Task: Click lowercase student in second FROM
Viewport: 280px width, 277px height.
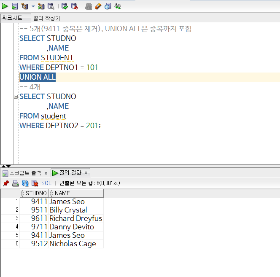Action: pyautogui.click(x=54, y=116)
